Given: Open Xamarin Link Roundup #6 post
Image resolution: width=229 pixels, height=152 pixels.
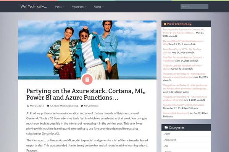Looking at the screenshot, I should pyautogui.click(x=176, y=113).
